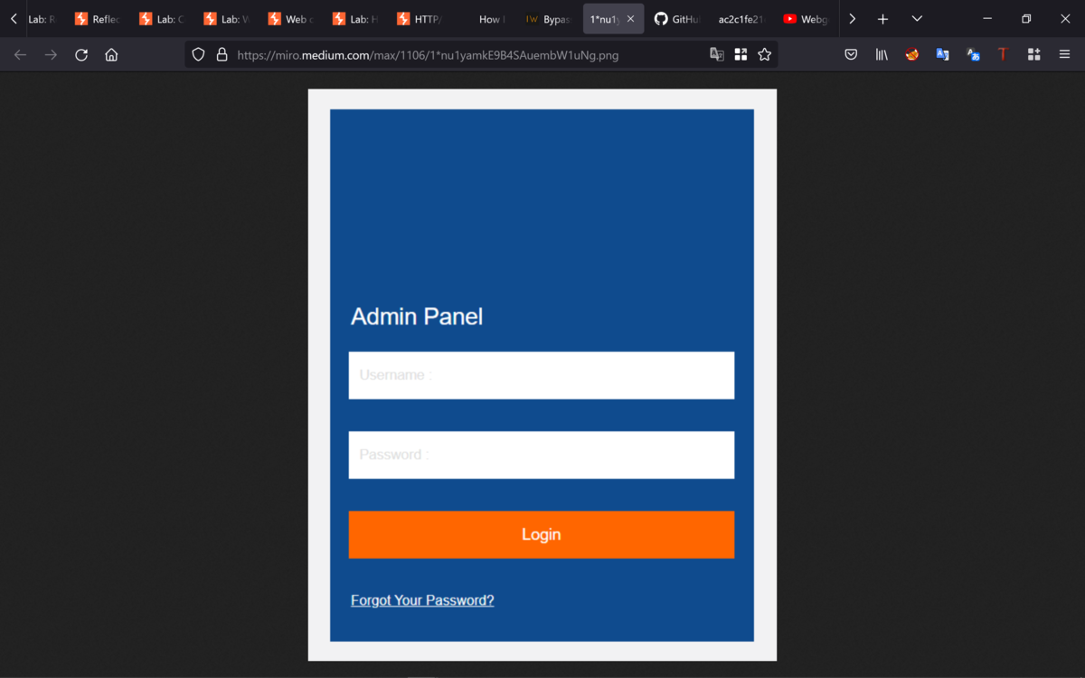List all tabs with chevron dropdown
Screen dimensions: 1085x678
(917, 19)
